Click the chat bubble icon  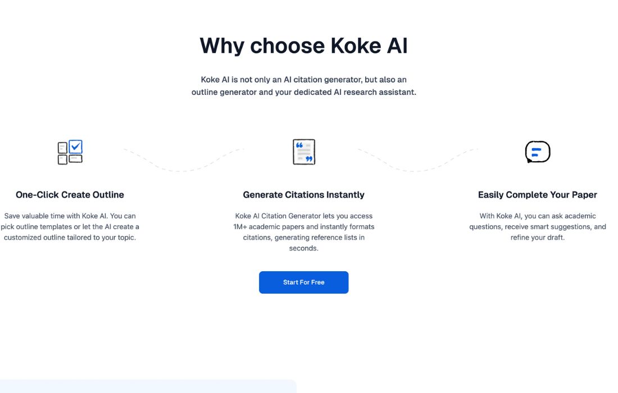(x=537, y=152)
